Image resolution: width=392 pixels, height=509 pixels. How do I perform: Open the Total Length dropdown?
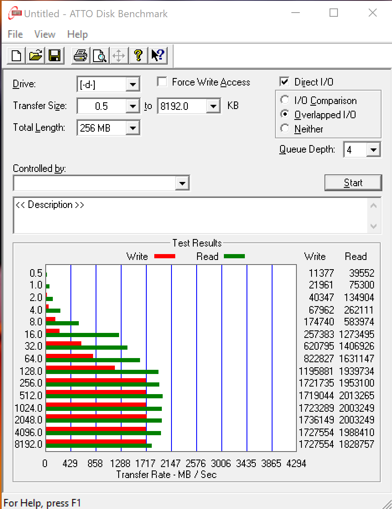coord(132,128)
